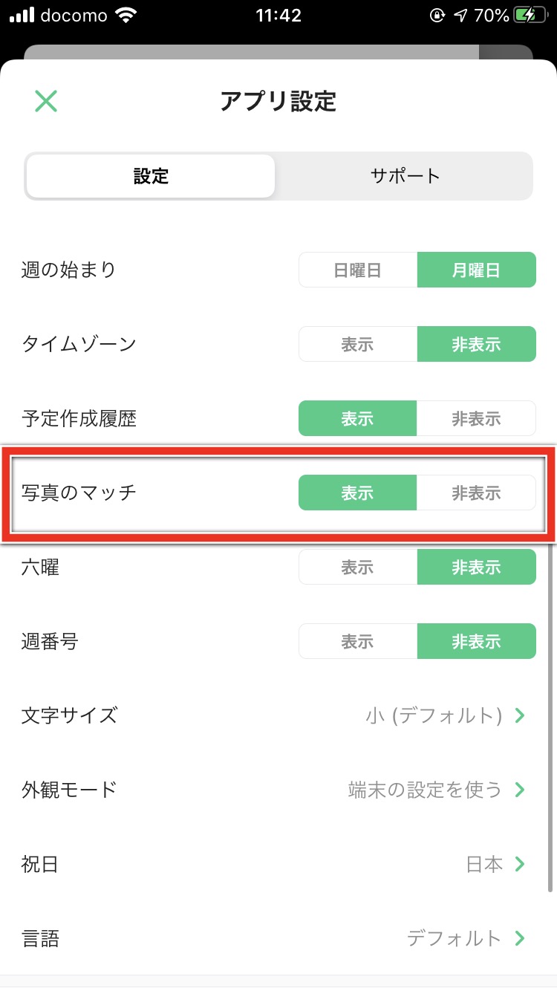Tap the location arrow icon in the status bar
This screenshot has width=557, height=991.
coord(460,15)
